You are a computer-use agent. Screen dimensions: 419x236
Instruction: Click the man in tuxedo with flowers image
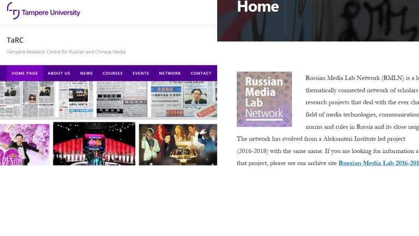25,144
